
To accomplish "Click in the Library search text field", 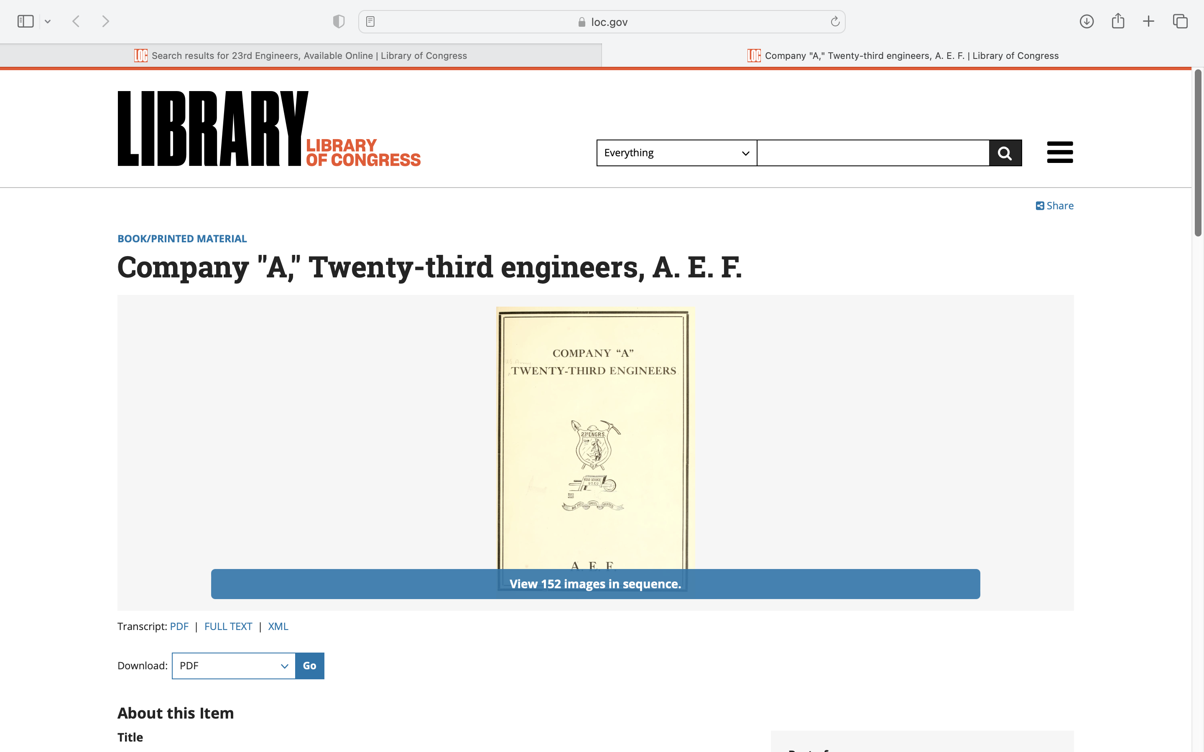I will coord(872,152).
